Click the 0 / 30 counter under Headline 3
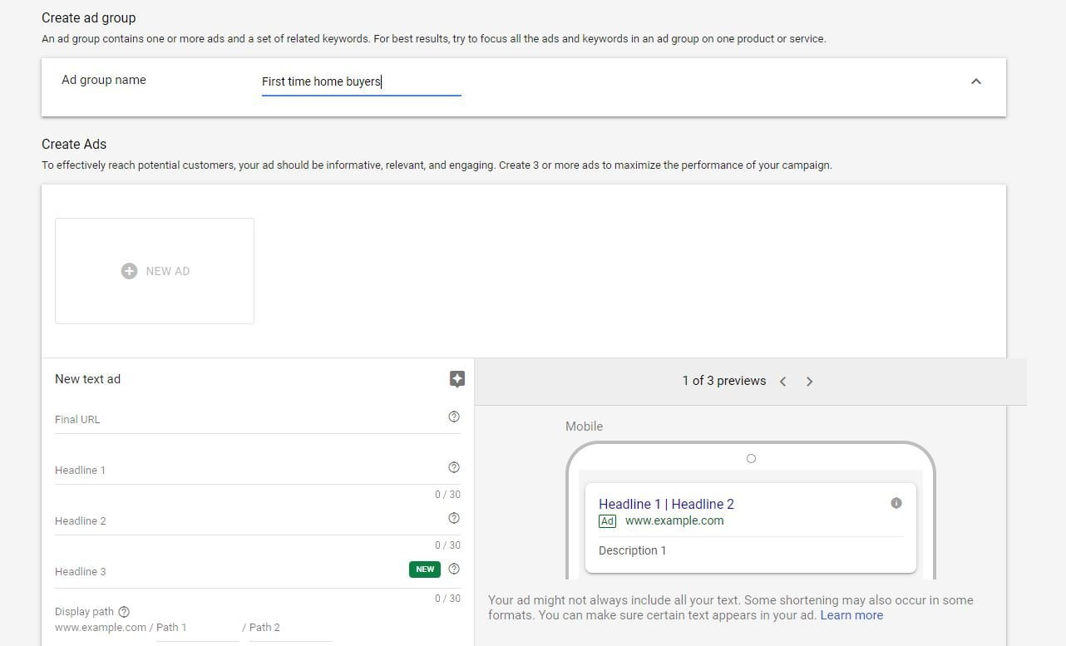This screenshot has height=646, width=1066. coord(447,599)
